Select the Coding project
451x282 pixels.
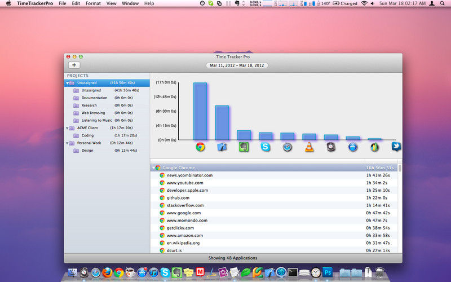pyautogui.click(x=107, y=135)
